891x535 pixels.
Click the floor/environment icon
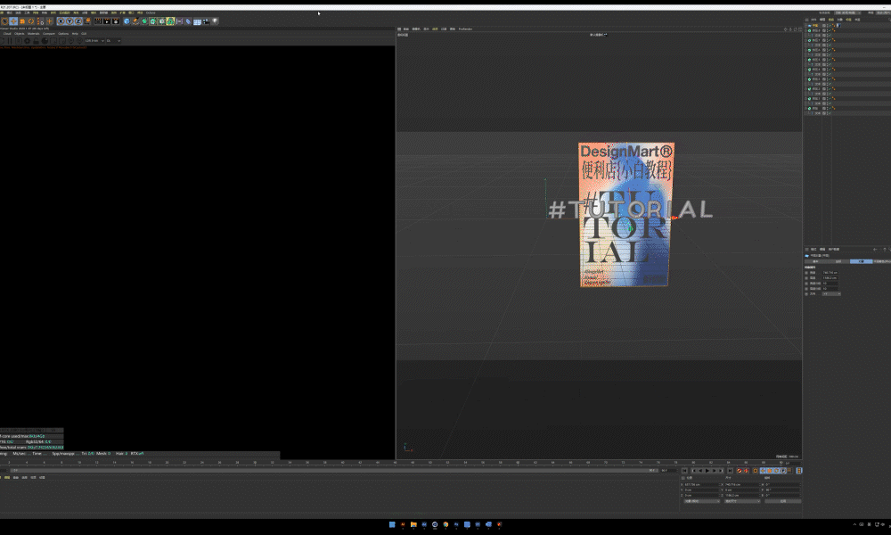197,21
